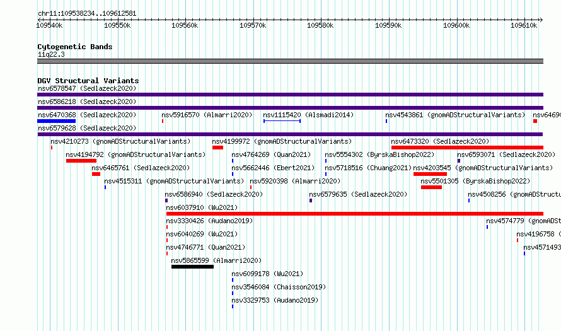Open variant nsv6099178 (Wu2021)
This screenshot has width=561, height=331.
tap(267, 274)
